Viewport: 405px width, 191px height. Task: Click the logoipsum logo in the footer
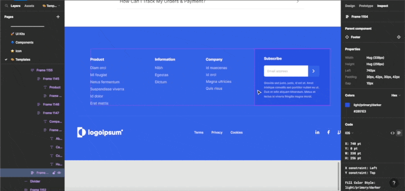pos(100,132)
